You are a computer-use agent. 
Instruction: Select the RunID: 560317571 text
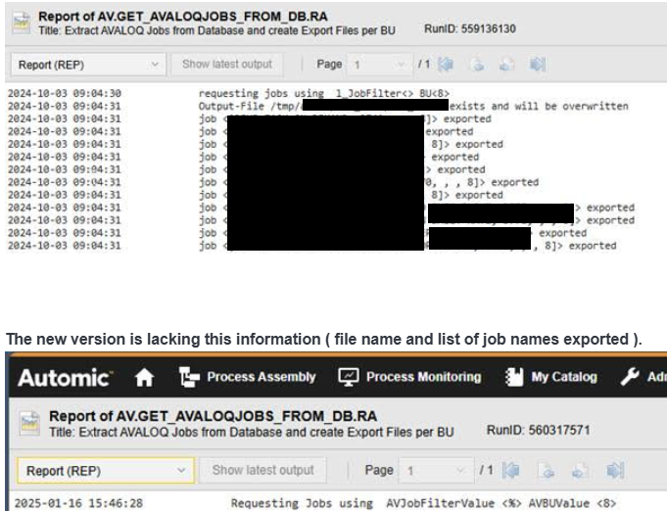[x=538, y=430]
